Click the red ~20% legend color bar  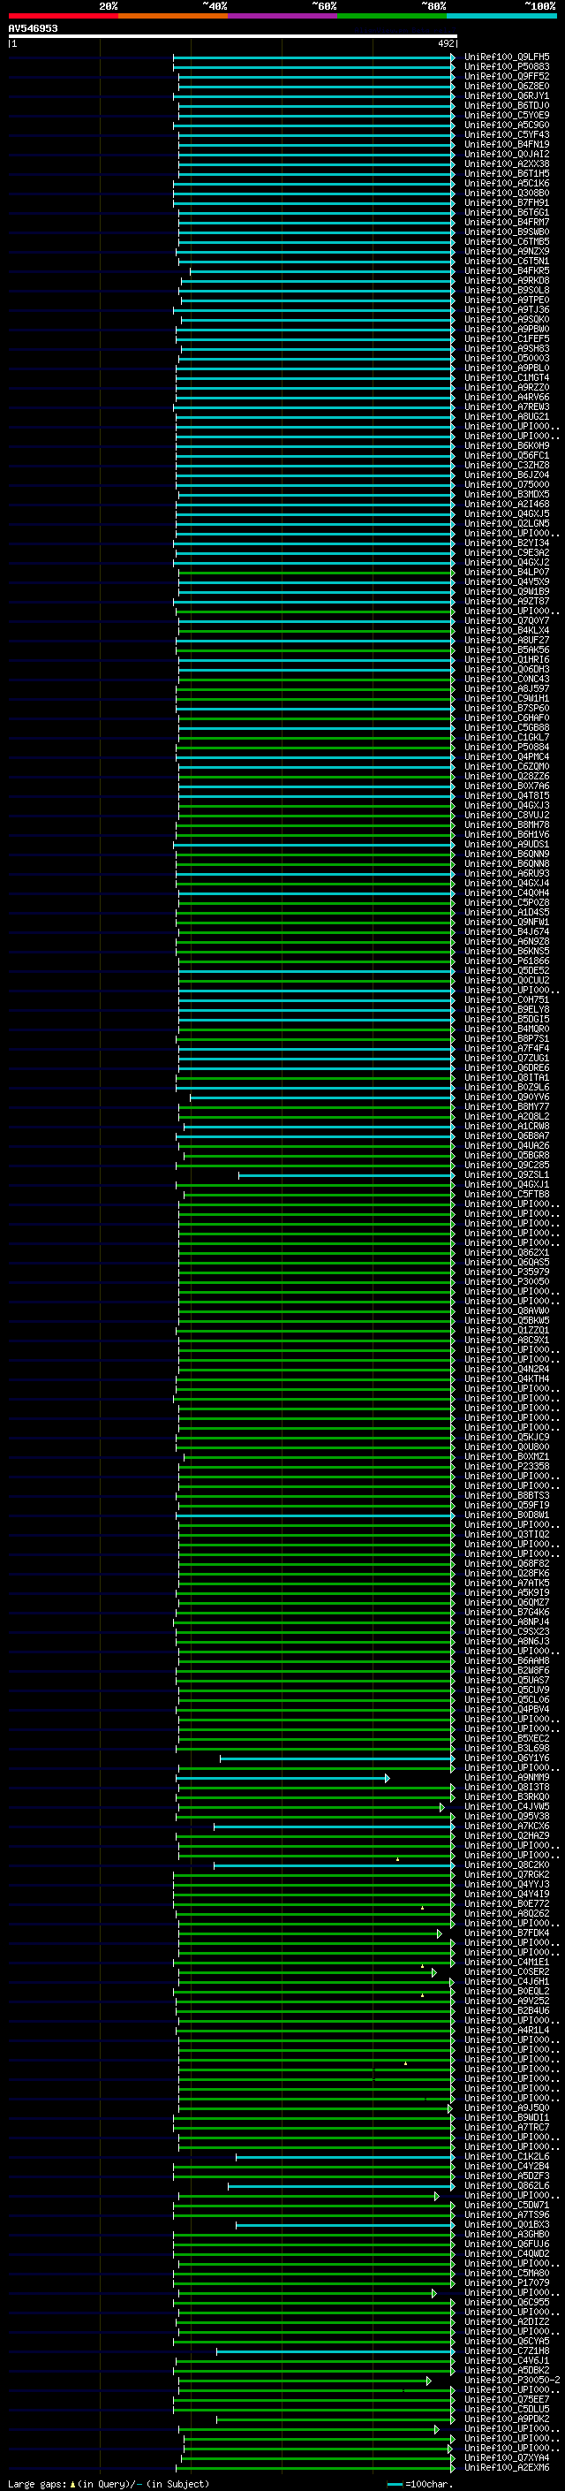click(x=63, y=16)
